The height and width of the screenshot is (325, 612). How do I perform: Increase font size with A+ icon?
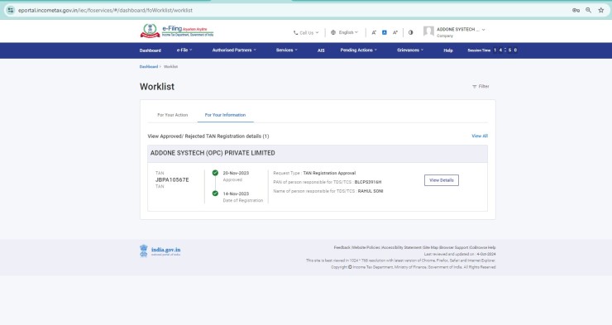[395, 32]
